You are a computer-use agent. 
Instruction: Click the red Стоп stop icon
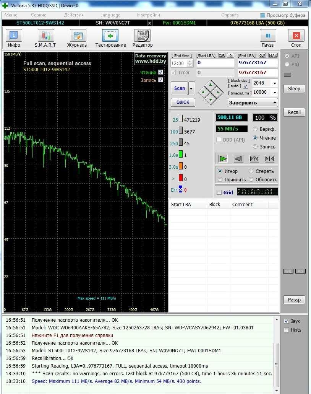click(x=296, y=36)
